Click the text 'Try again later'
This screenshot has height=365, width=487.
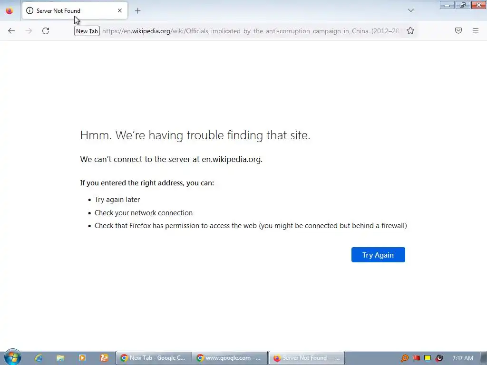pos(117,200)
